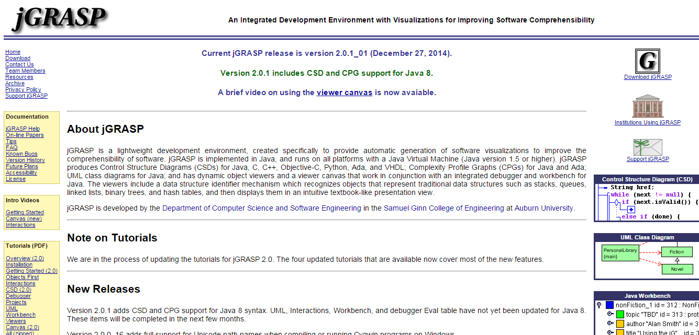699x335 pixels.
Task: Open the License link
Action: tap(16, 179)
